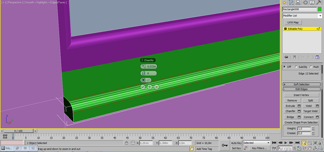Select the SubObj radio option
324x152 pixels.
[x=296, y=67]
